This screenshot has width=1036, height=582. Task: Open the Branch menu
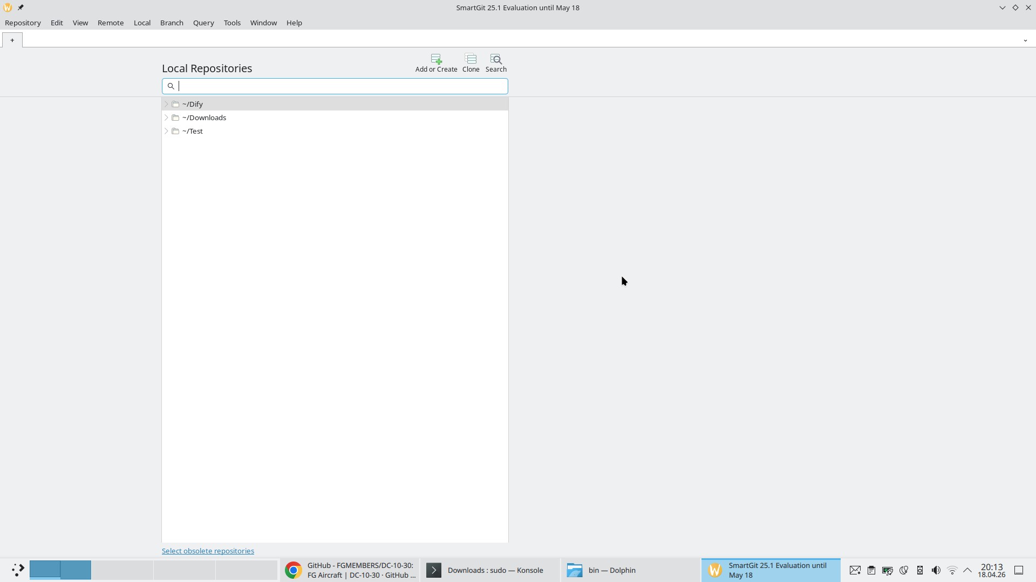(x=172, y=23)
